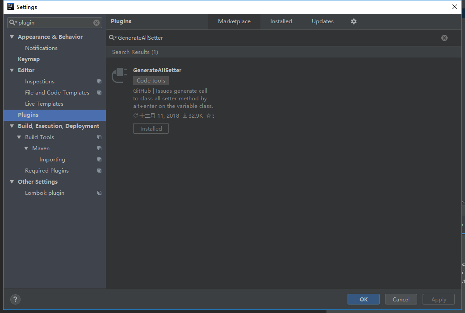Click the settings search magnifier dropdown
This screenshot has height=313, width=465.
point(13,22)
